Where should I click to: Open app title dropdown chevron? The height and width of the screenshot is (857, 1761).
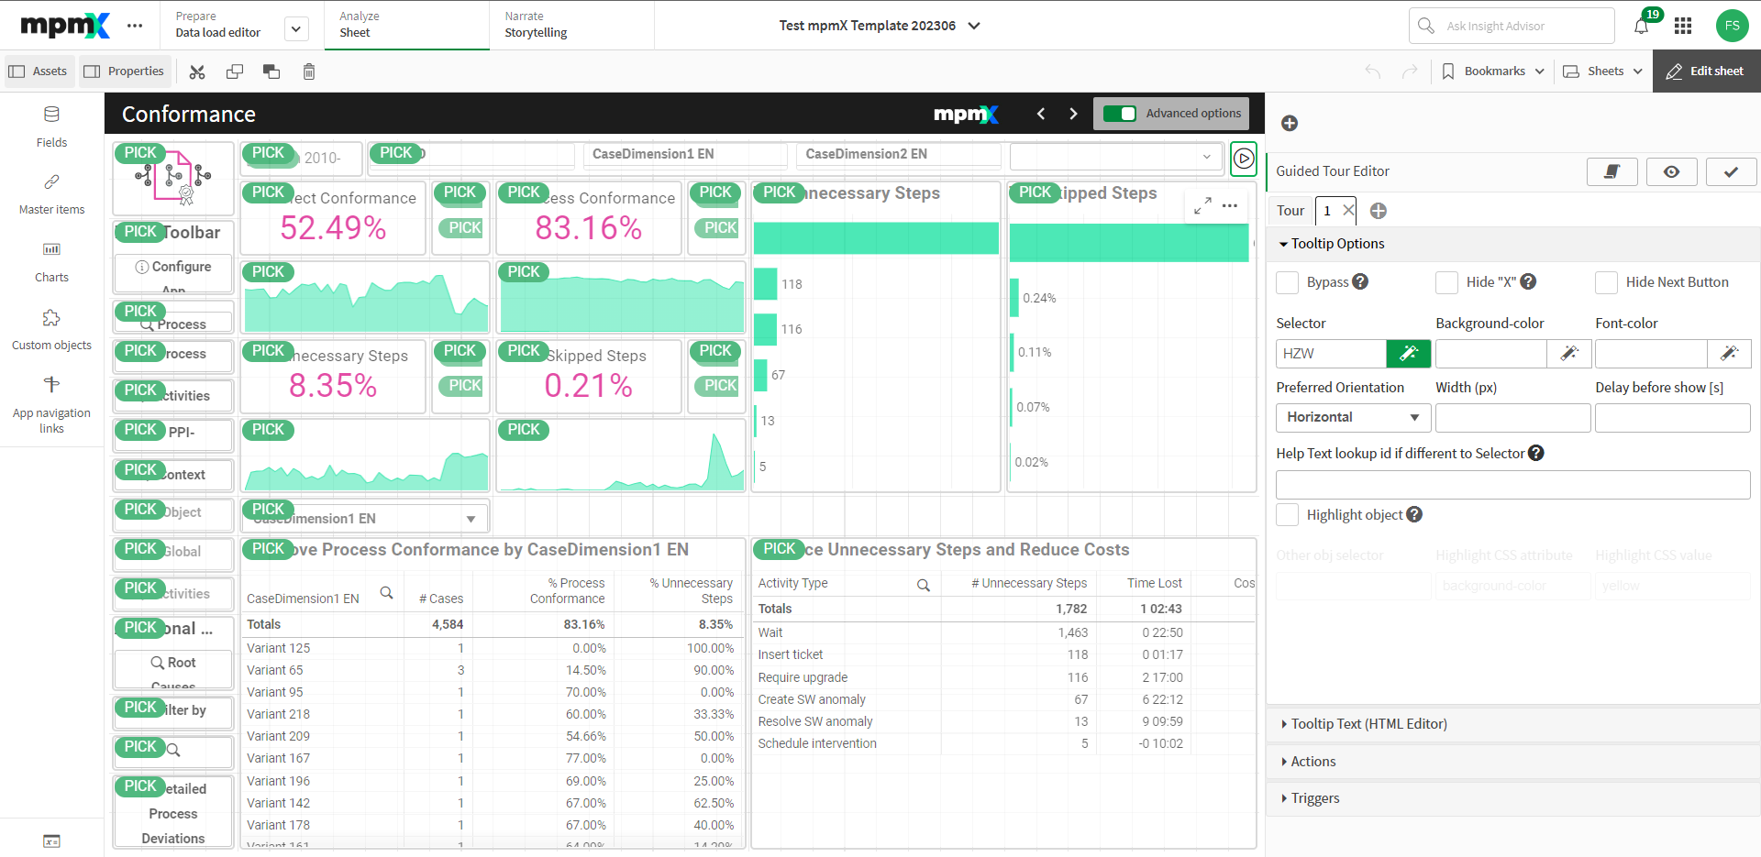[x=974, y=26]
